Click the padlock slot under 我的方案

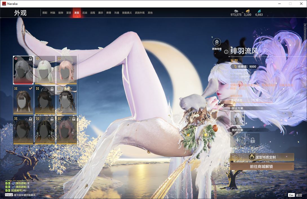[253, 140]
